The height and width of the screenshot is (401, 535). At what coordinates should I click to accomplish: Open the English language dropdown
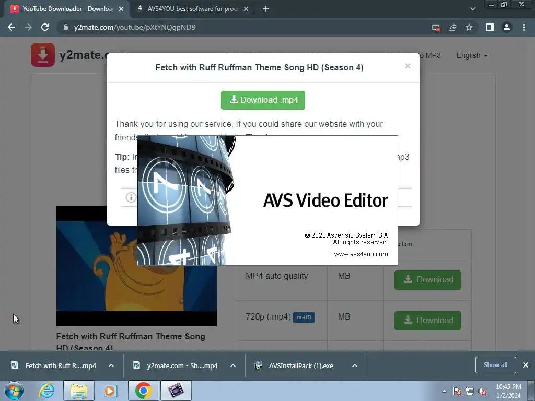tap(472, 55)
